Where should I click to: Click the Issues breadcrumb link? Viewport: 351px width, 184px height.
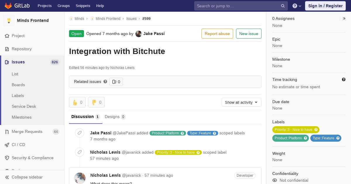pyautogui.click(x=131, y=18)
